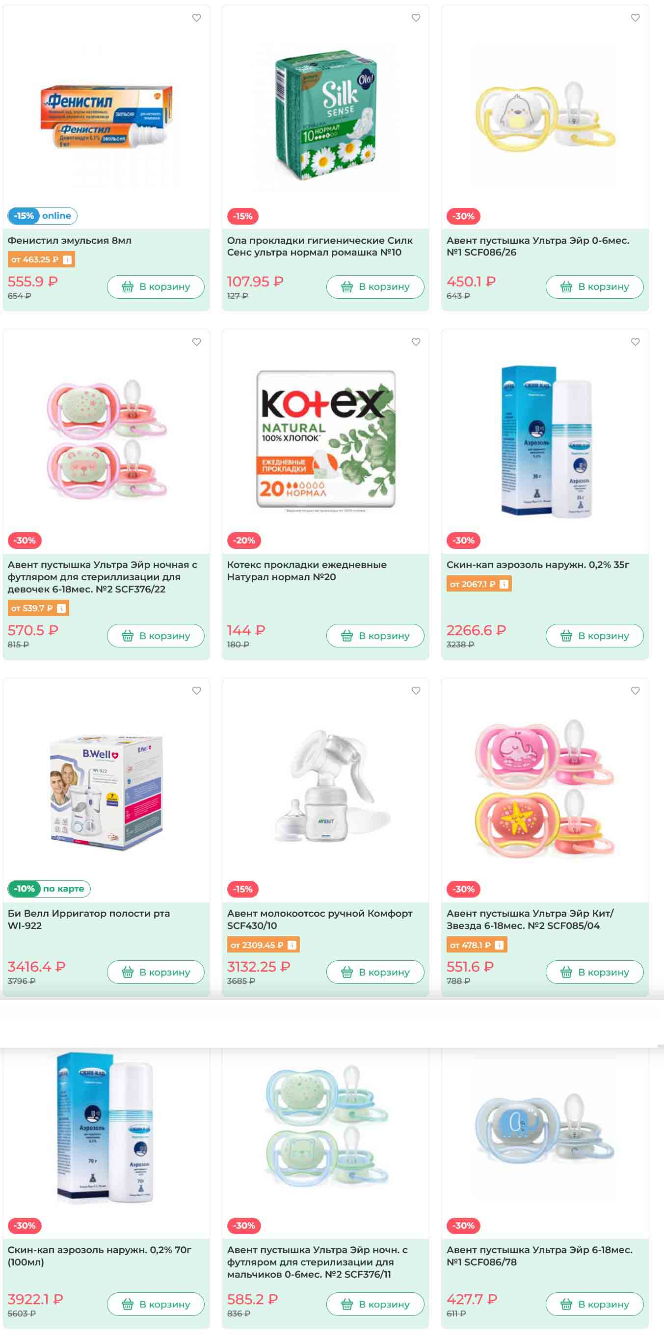The height and width of the screenshot is (1338, 664).
Task: Add Би Велл Ирригатор WI-922 to cart
Action: [x=156, y=972]
